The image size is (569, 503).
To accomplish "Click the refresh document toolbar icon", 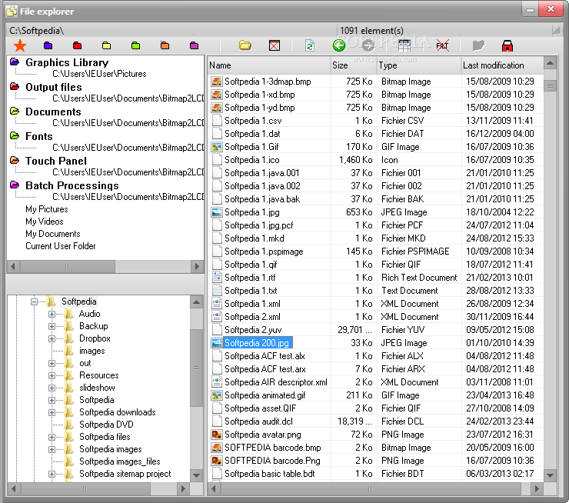I will tap(310, 45).
